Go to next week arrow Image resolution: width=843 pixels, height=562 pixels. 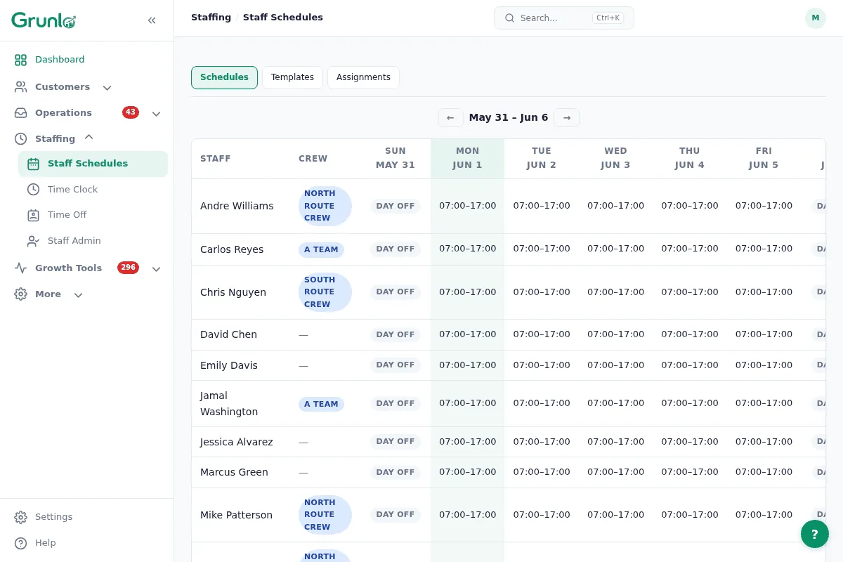click(567, 118)
